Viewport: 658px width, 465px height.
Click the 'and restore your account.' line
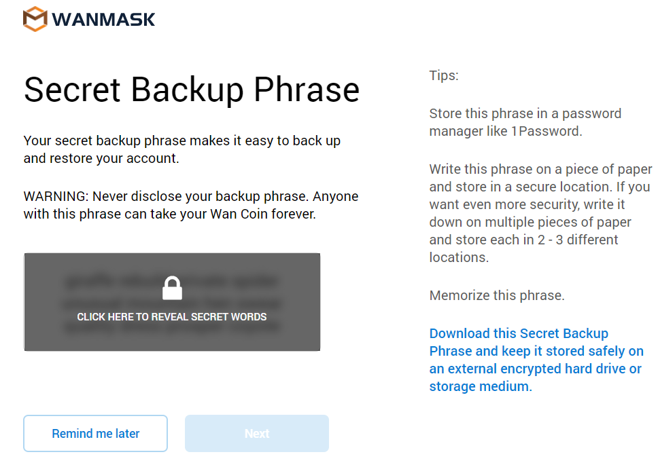pos(101,158)
